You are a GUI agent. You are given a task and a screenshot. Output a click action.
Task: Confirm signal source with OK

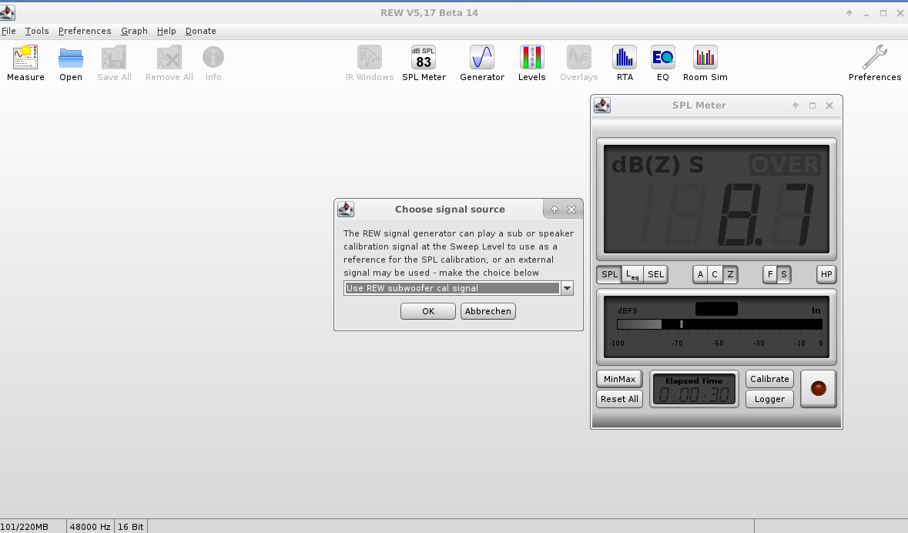[428, 311]
